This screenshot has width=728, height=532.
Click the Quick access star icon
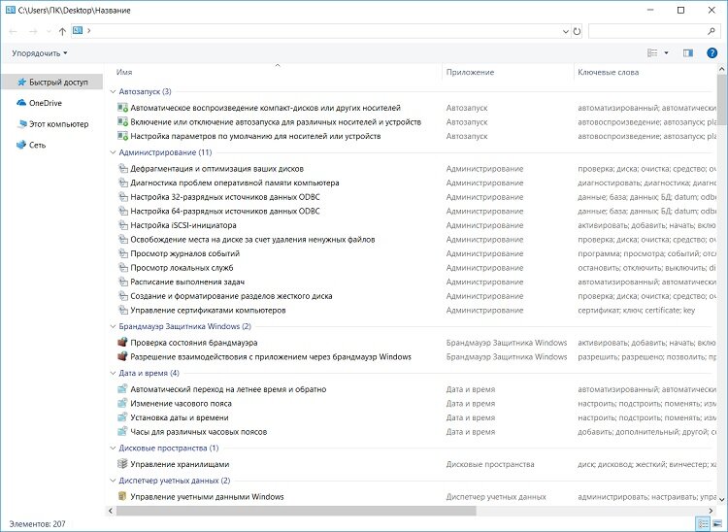21,83
